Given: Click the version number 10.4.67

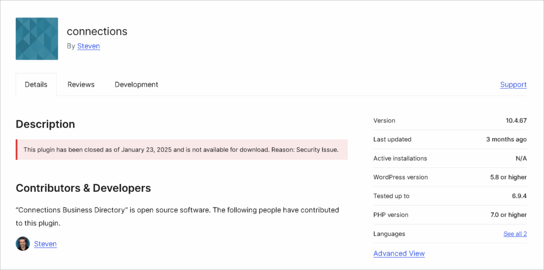Looking at the screenshot, I should [x=516, y=121].
